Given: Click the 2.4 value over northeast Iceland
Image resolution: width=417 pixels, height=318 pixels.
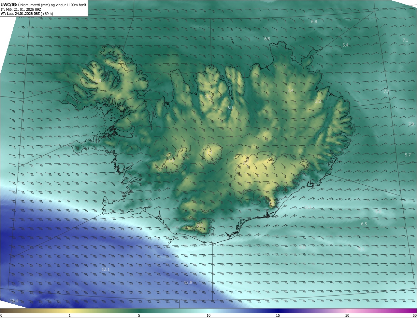Looking at the screenshot, I should [290, 90].
